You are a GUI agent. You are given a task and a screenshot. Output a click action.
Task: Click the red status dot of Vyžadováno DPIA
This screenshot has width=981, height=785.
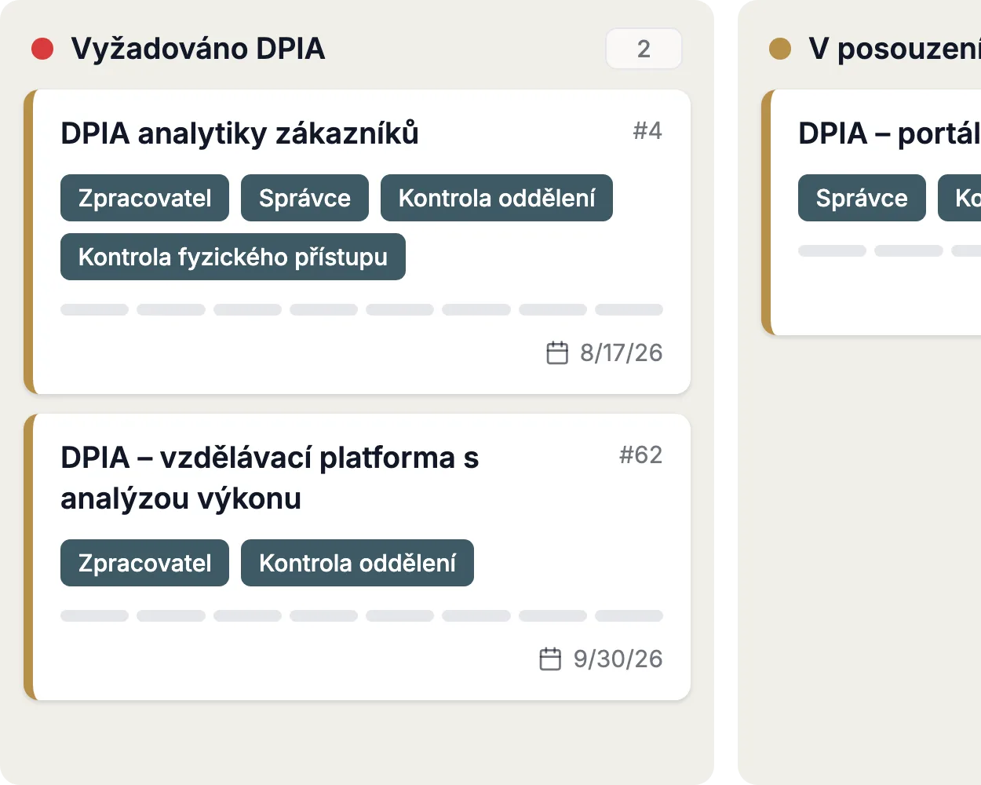click(42, 49)
